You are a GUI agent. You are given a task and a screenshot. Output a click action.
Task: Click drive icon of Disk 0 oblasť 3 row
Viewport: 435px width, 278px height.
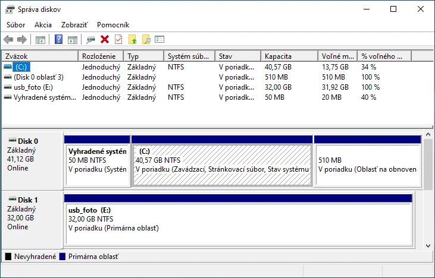pyautogui.click(x=8, y=77)
